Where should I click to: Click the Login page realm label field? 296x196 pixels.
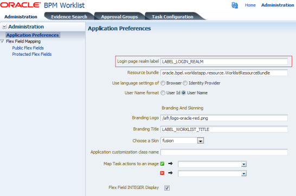coord(224,62)
